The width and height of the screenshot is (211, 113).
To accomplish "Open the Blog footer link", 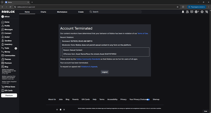I will tap(67, 100).
